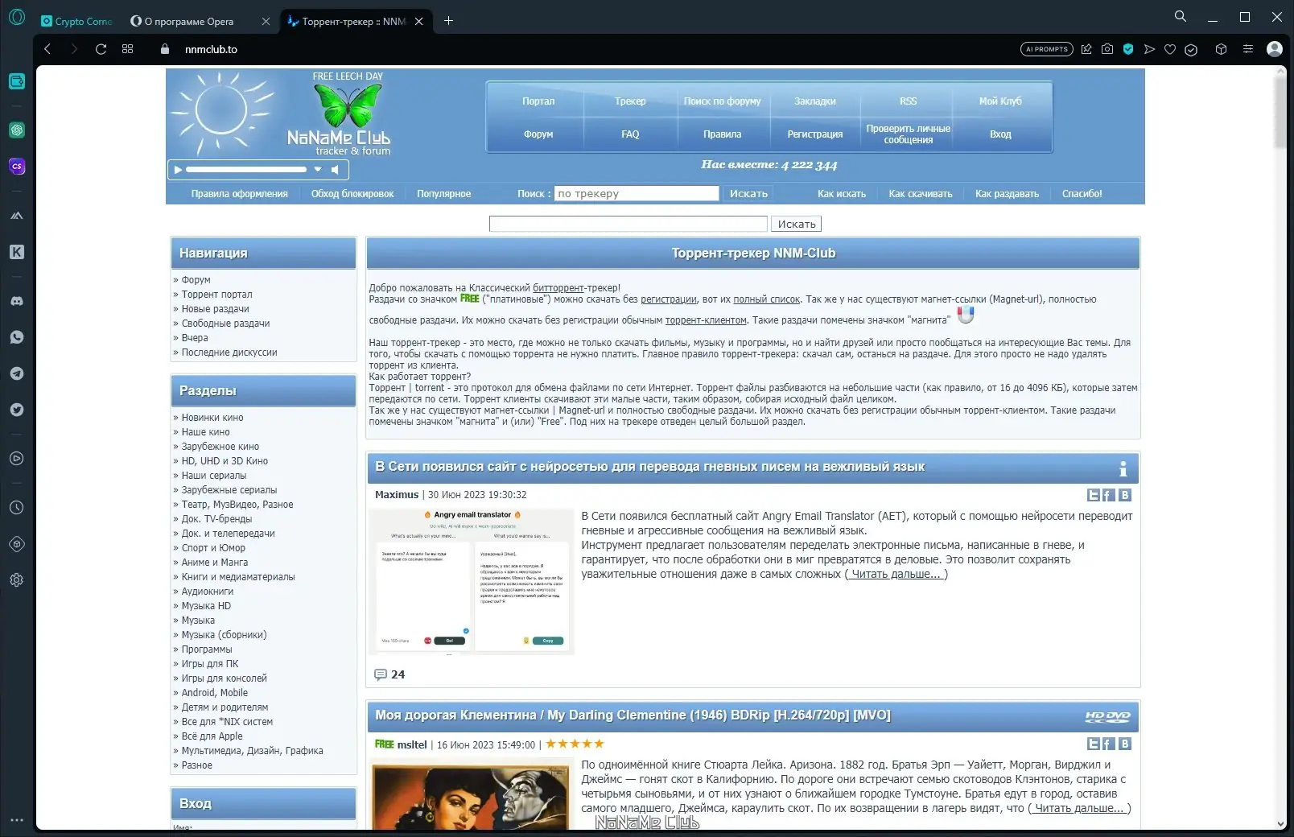
Task: Open the search scope dropdown showing 'по трекеру'
Action: tap(636, 193)
